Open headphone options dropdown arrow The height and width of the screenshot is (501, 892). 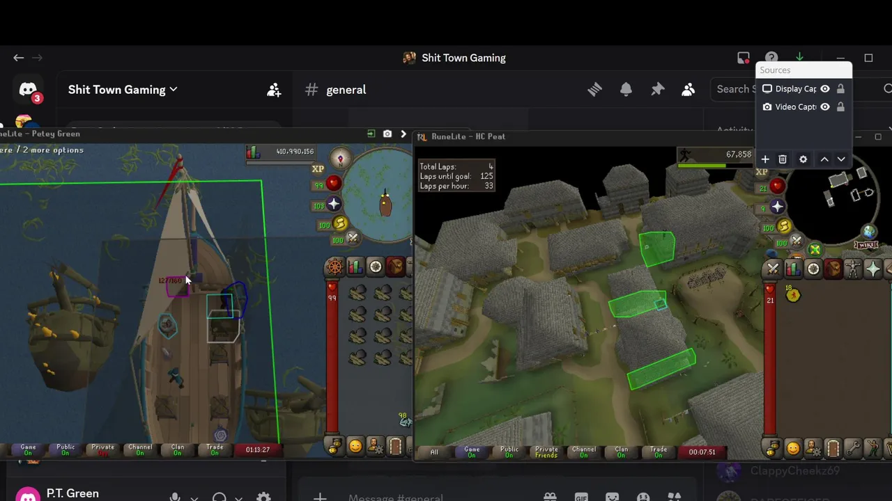click(x=238, y=498)
